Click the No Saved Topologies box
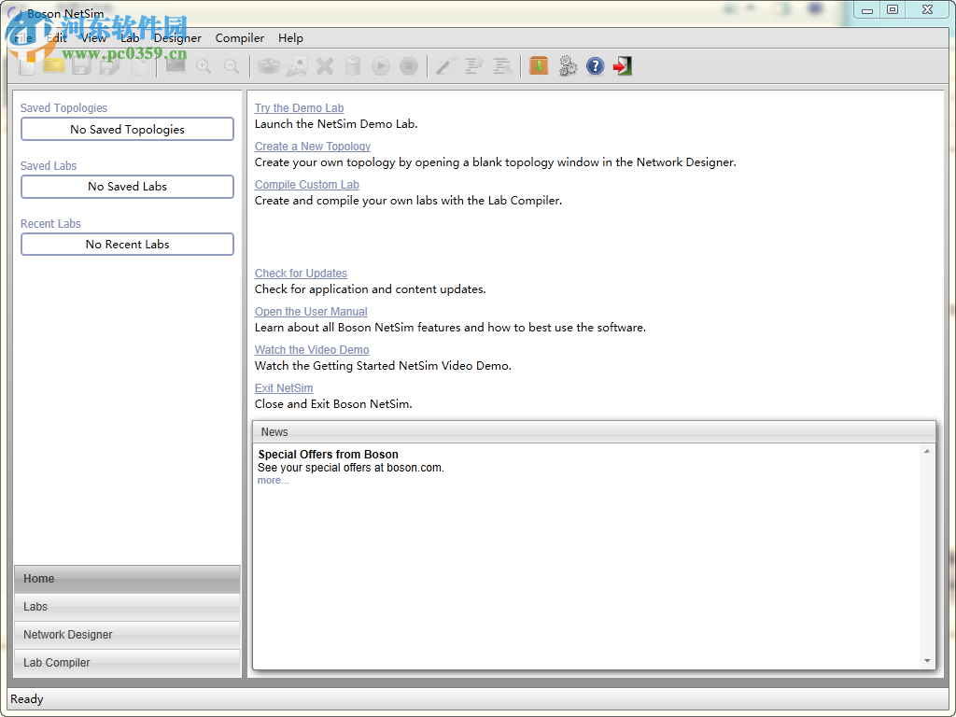Image resolution: width=956 pixels, height=717 pixels. [x=127, y=129]
